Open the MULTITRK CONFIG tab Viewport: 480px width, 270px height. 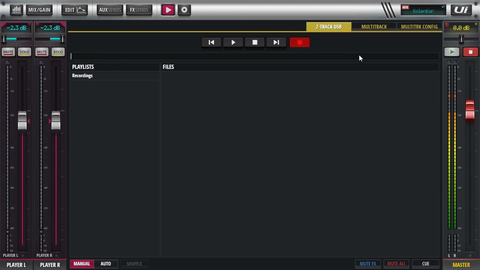click(419, 27)
